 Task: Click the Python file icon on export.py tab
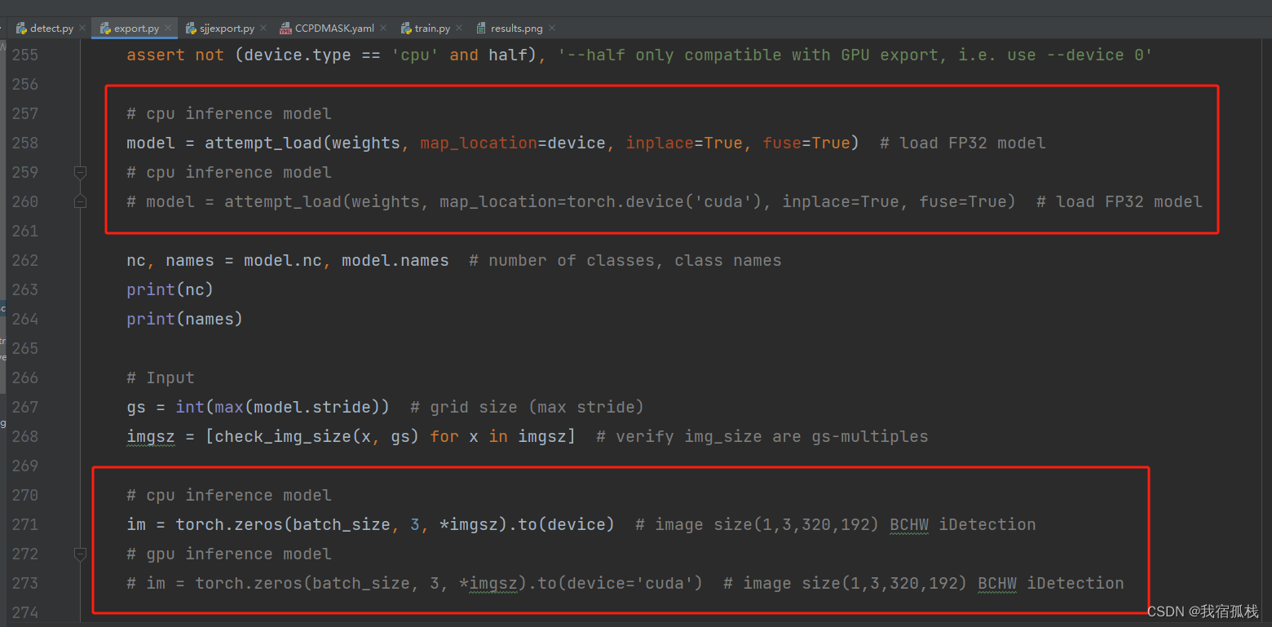click(x=105, y=28)
